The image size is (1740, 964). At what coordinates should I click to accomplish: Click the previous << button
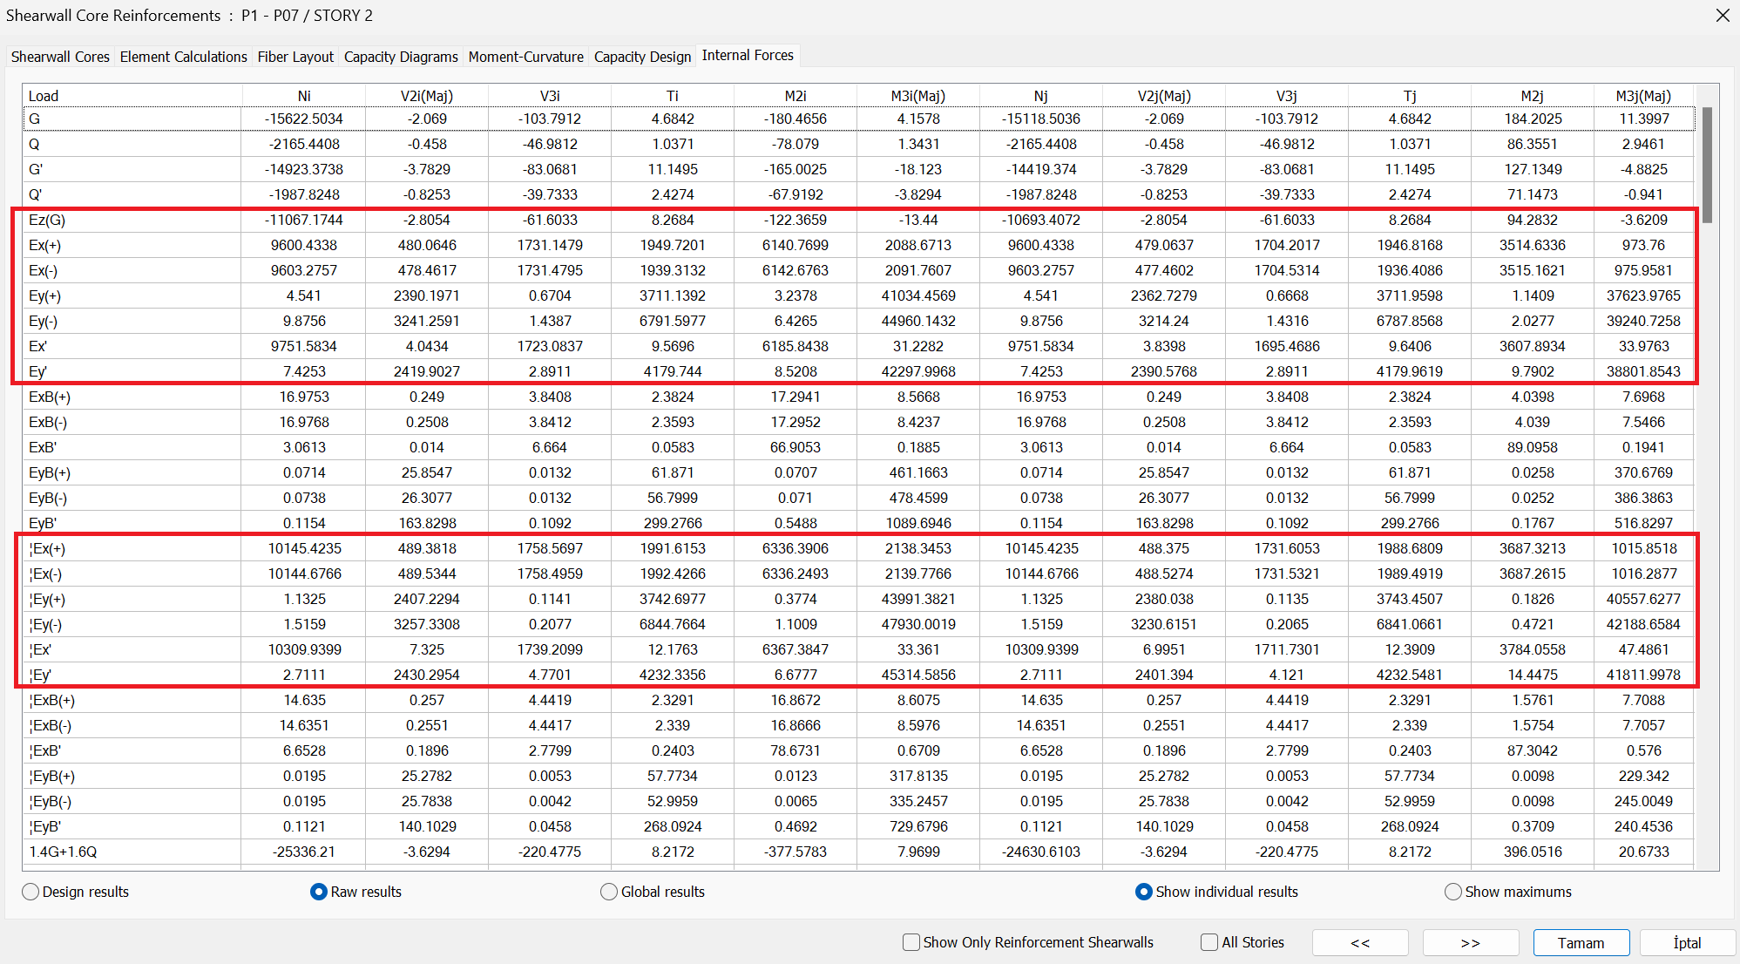coord(1359,943)
